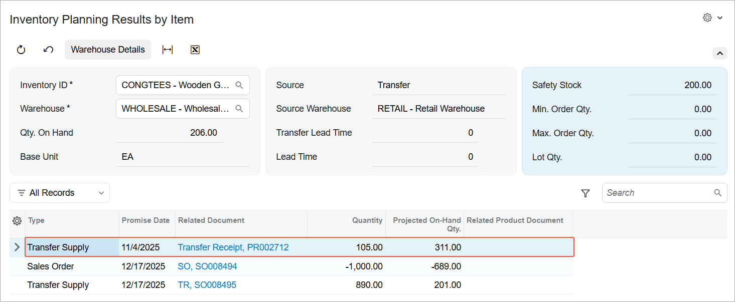Click the Inventory ID lookup magnifier
Screen dimensions: 735x302
[239, 85]
